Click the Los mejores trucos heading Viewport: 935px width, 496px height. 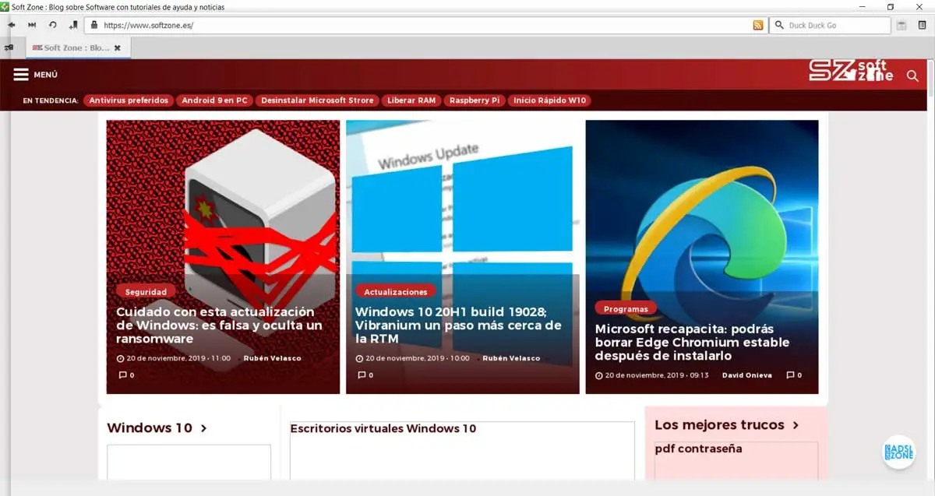tap(719, 425)
